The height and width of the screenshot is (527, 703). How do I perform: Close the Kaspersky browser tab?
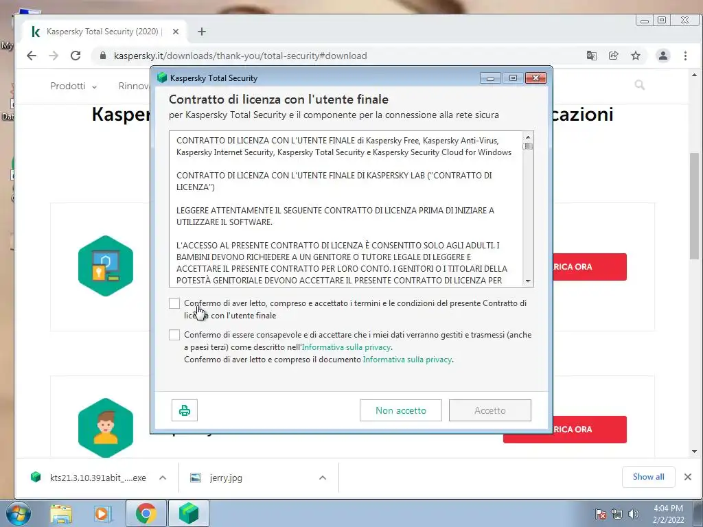tap(176, 32)
